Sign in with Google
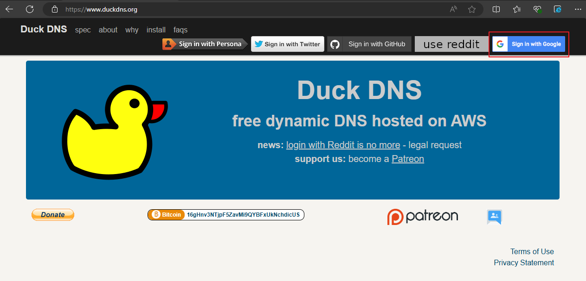This screenshot has width=586, height=281. click(x=529, y=44)
